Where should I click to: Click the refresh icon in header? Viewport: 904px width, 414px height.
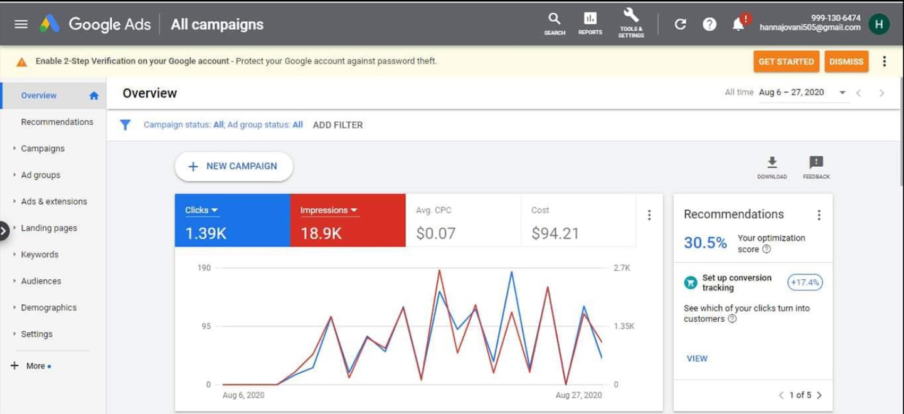click(680, 24)
